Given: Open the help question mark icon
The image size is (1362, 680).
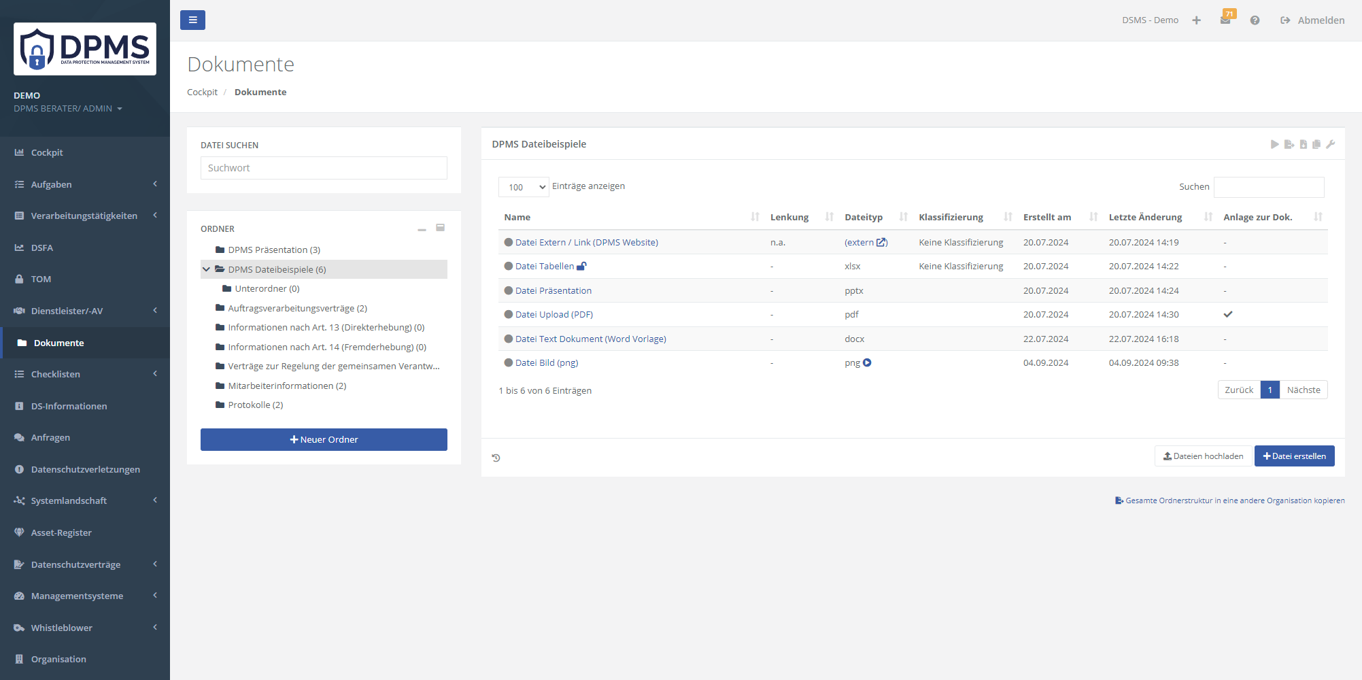Looking at the screenshot, I should [x=1255, y=20].
